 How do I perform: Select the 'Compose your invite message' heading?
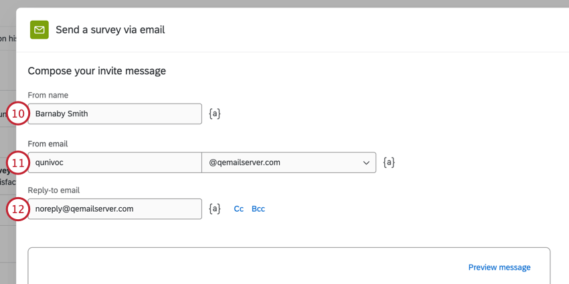(96, 71)
